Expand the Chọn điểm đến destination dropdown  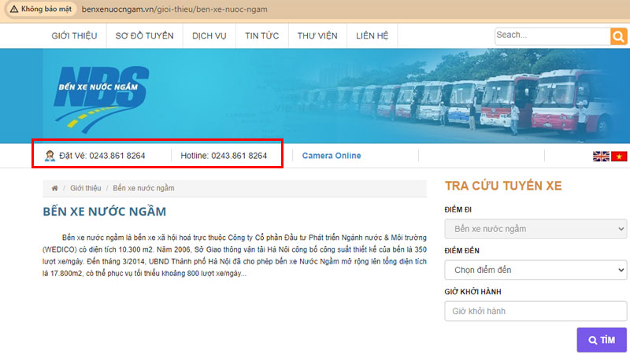[535, 270]
